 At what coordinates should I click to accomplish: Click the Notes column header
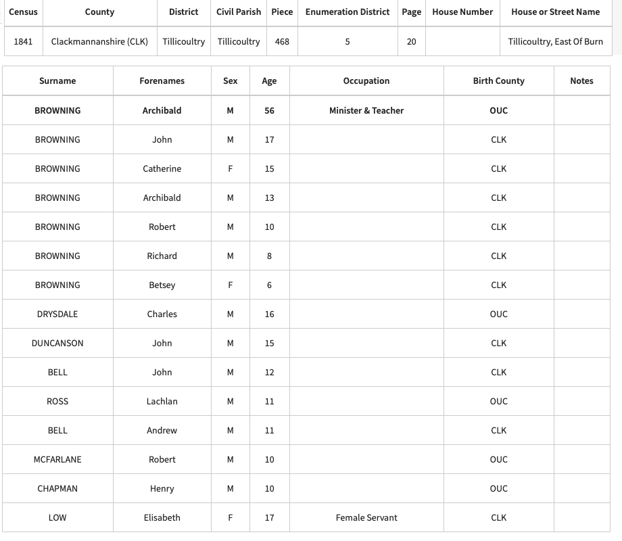point(581,80)
